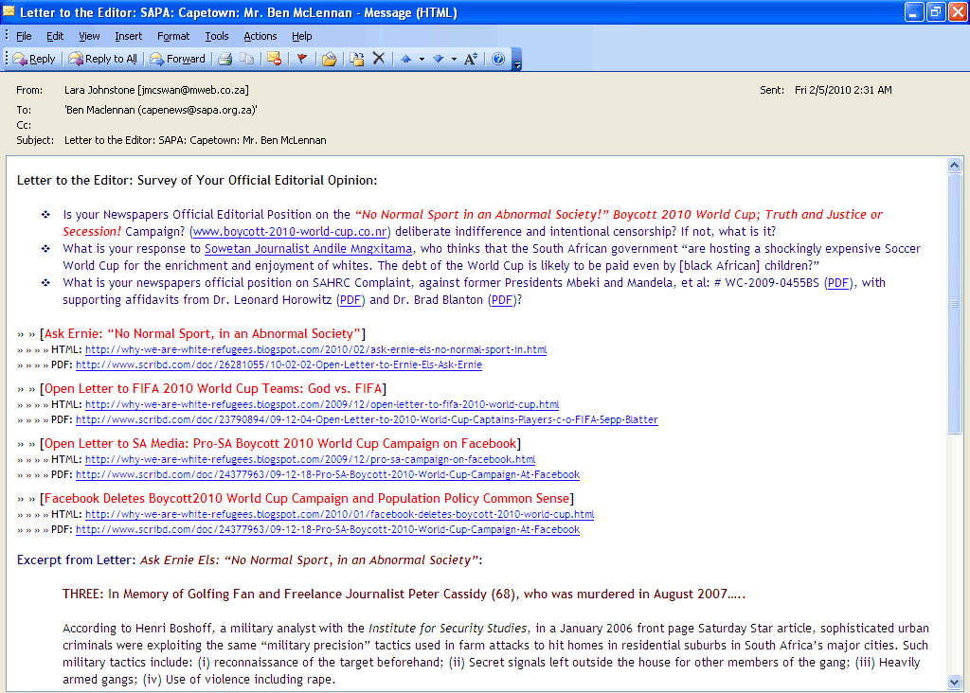Screen dimensions: 970x693
Task: Flag the message with red flag
Action: tap(302, 59)
